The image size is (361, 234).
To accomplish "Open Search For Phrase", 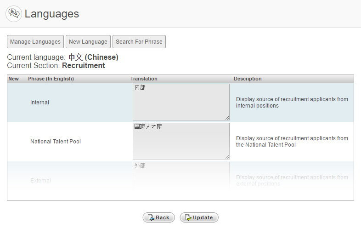I will [x=139, y=42].
